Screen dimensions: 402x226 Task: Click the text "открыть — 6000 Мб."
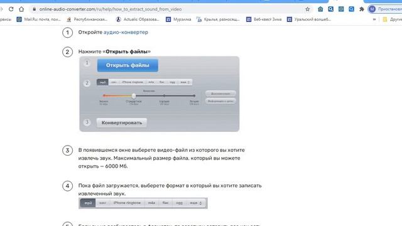click(103, 166)
